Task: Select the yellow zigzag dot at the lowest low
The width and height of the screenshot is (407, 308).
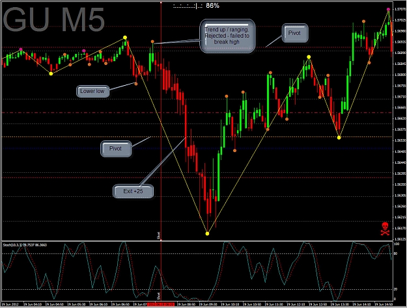Action: click(x=207, y=234)
